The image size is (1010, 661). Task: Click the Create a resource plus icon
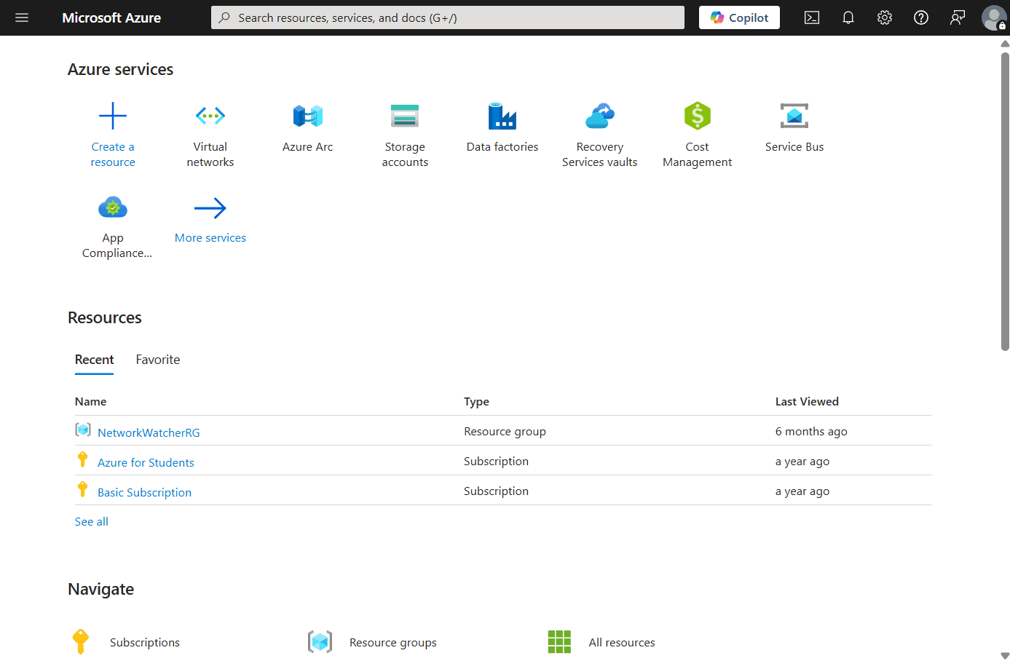point(113,116)
